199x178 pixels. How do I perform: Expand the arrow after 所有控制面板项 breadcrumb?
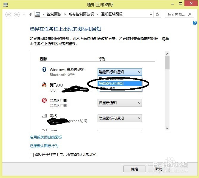pos(97,15)
